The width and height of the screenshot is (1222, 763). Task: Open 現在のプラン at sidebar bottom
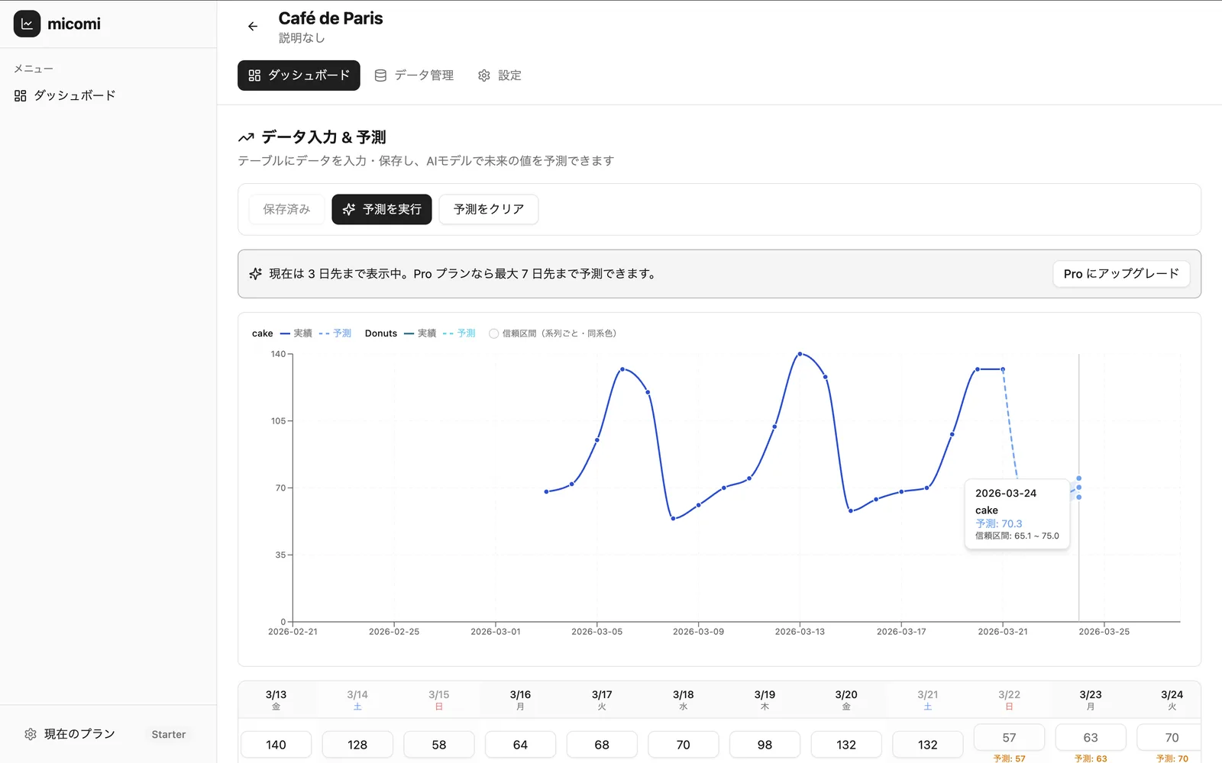[79, 734]
